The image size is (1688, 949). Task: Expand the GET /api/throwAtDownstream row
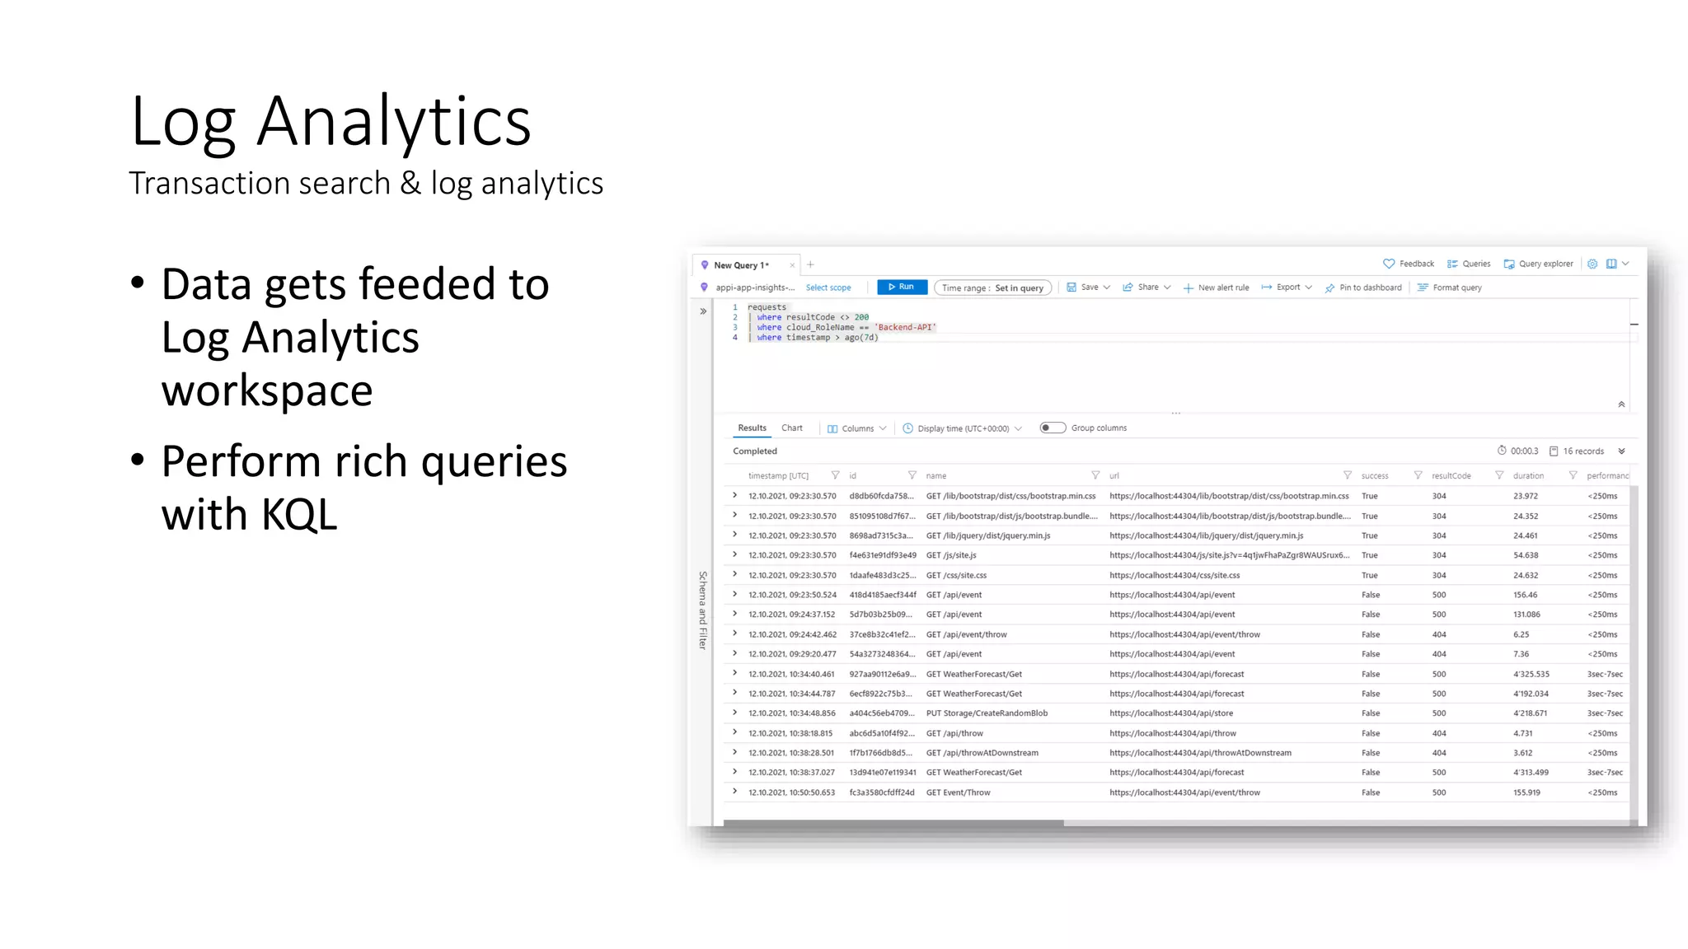point(735,752)
